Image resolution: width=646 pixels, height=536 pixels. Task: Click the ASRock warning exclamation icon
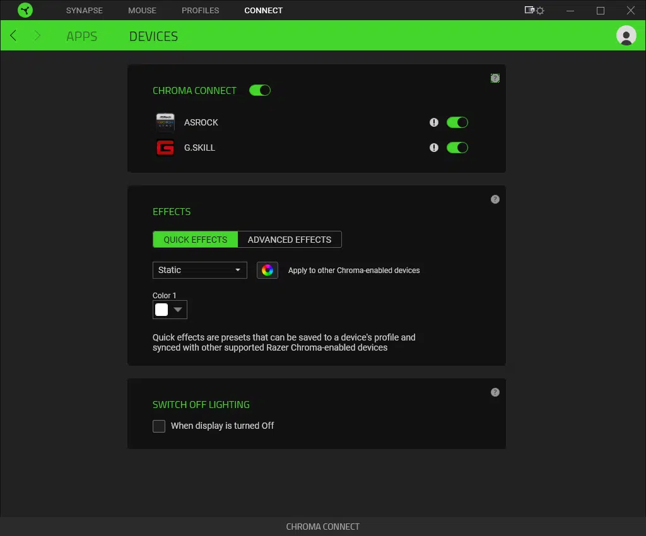[433, 122]
